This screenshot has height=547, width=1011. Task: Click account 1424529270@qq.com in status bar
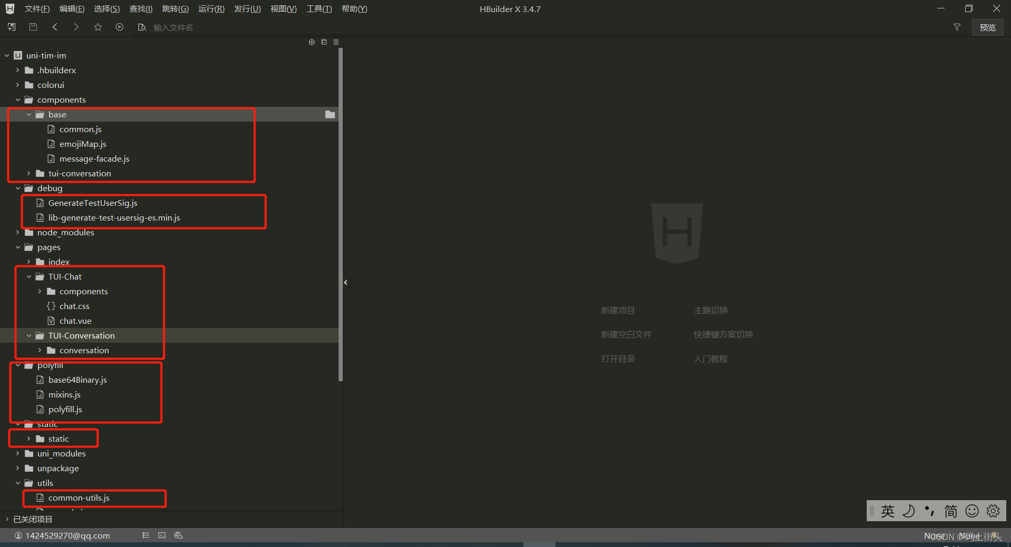click(x=67, y=535)
